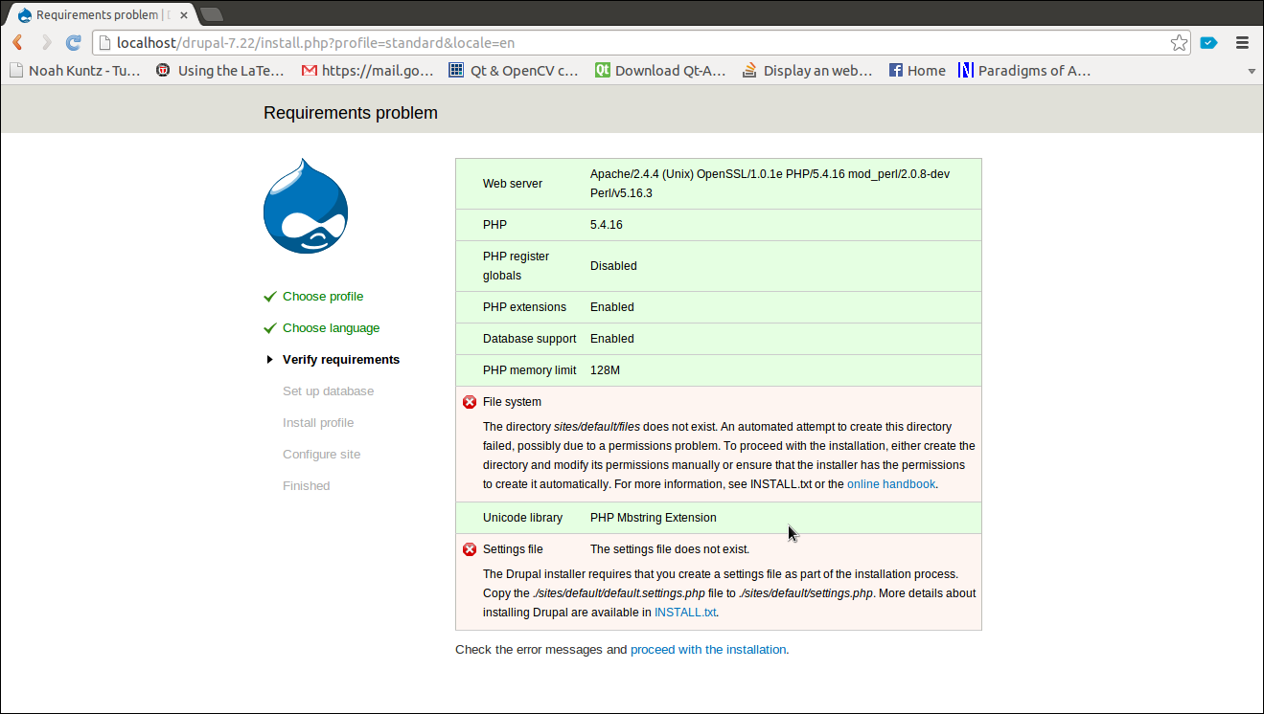
Task: Open the 'Display an web...' Stack Overflow bookmark
Action: click(x=808, y=70)
